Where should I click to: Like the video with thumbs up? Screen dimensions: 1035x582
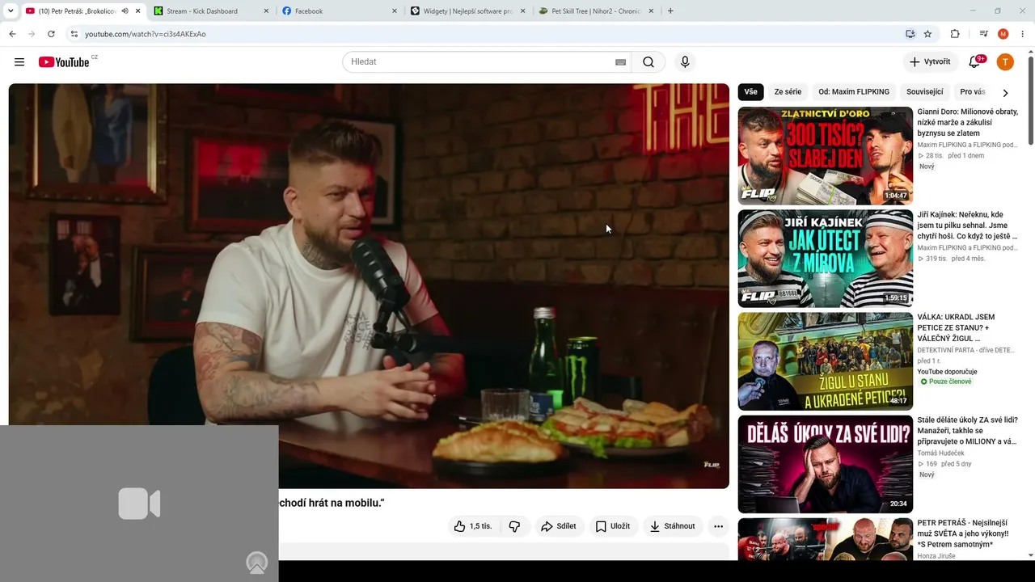[473, 526]
